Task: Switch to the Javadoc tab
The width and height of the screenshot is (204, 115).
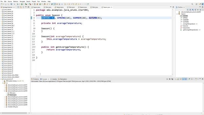Action: 54,79
